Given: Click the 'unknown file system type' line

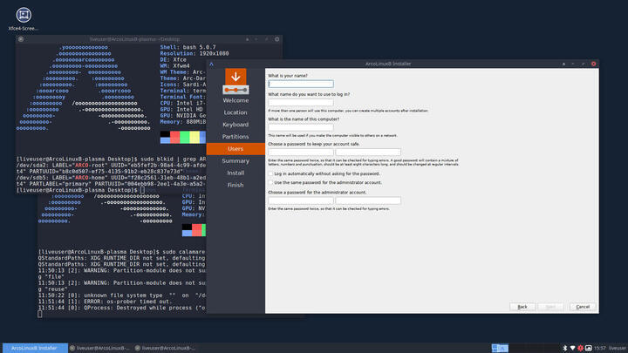Looking at the screenshot, I should pos(122,295).
